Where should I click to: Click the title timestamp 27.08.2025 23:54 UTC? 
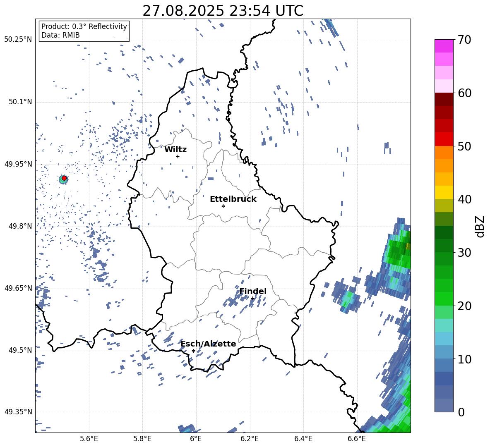(223, 11)
